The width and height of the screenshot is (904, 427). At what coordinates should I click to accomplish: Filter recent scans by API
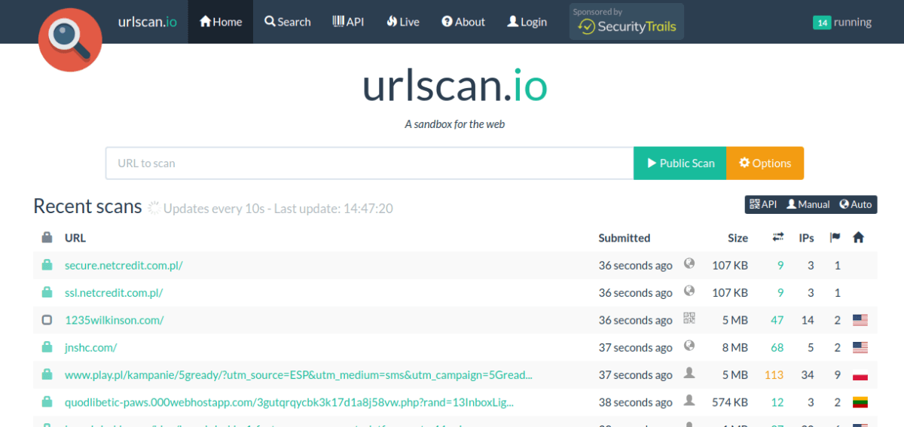pos(763,204)
